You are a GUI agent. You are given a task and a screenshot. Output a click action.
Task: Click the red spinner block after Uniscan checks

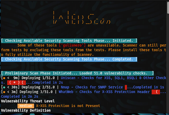[16, 83]
